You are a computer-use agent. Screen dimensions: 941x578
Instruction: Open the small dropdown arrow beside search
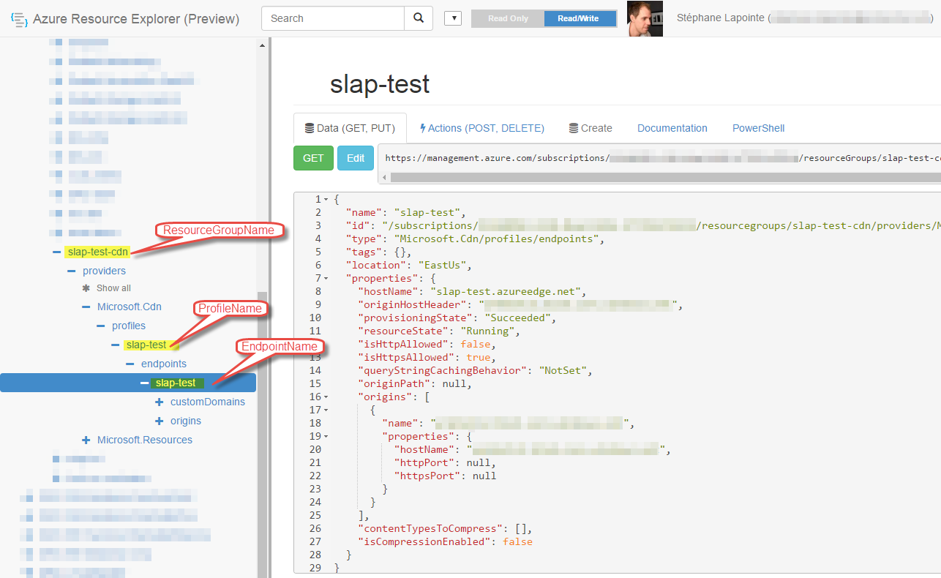(x=453, y=18)
